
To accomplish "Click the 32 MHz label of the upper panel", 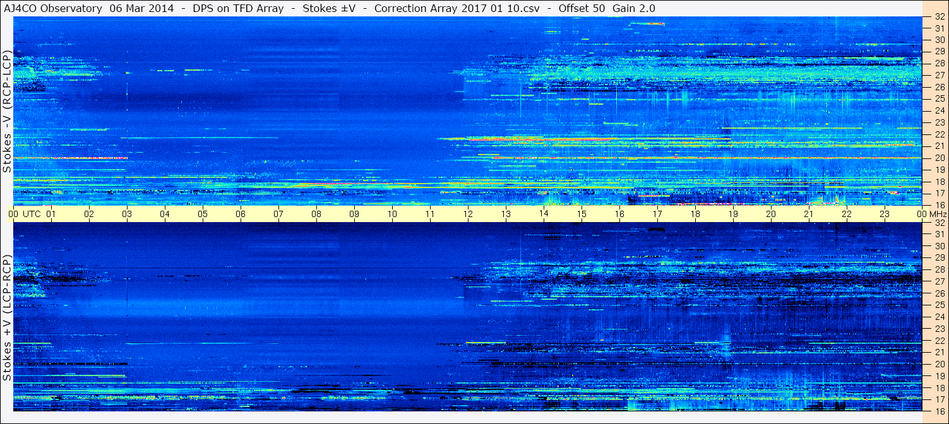I will (x=938, y=17).
